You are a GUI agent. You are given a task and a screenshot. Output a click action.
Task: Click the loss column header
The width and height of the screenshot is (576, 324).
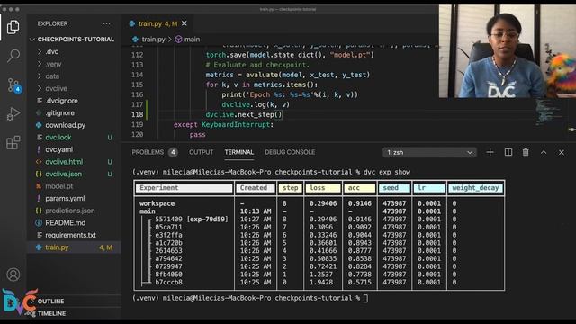323,188
